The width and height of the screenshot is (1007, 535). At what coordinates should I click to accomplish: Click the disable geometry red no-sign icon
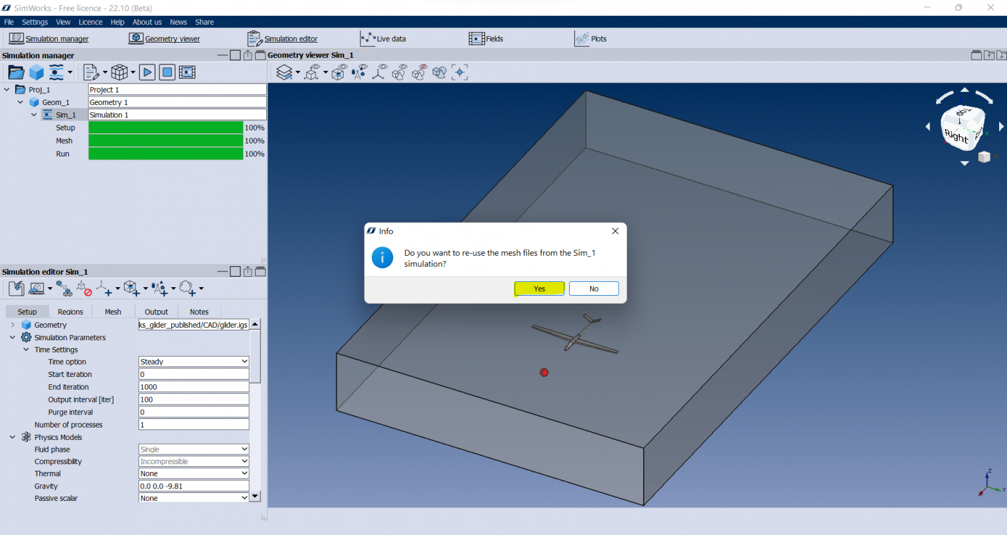[x=84, y=288]
